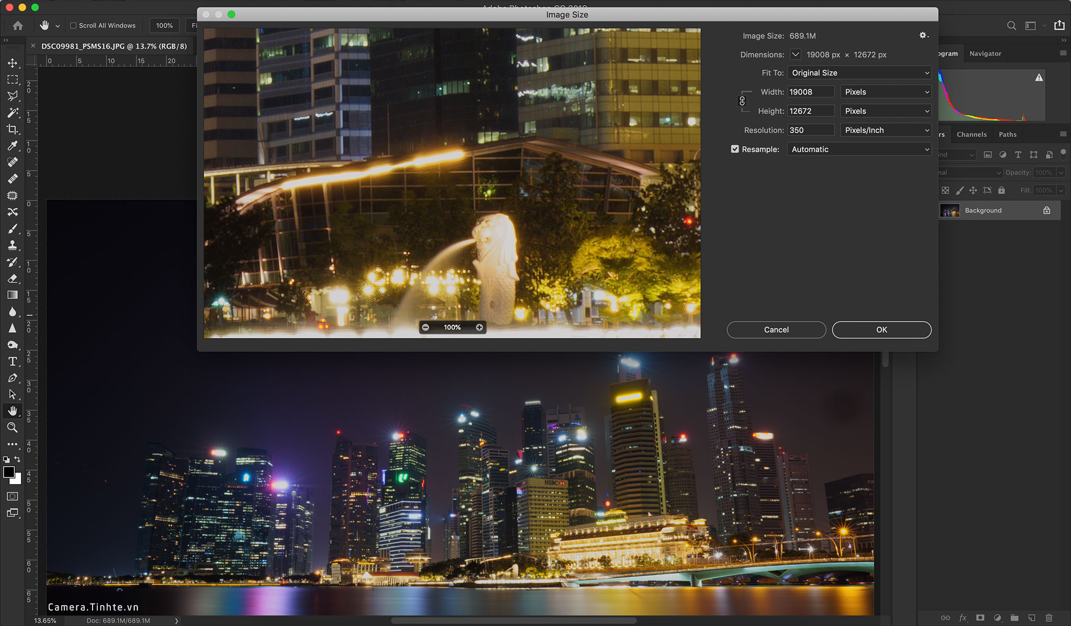Open the Height units dropdown

coord(886,111)
